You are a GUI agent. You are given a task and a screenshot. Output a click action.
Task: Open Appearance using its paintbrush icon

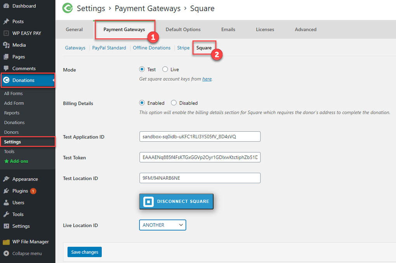5,179
